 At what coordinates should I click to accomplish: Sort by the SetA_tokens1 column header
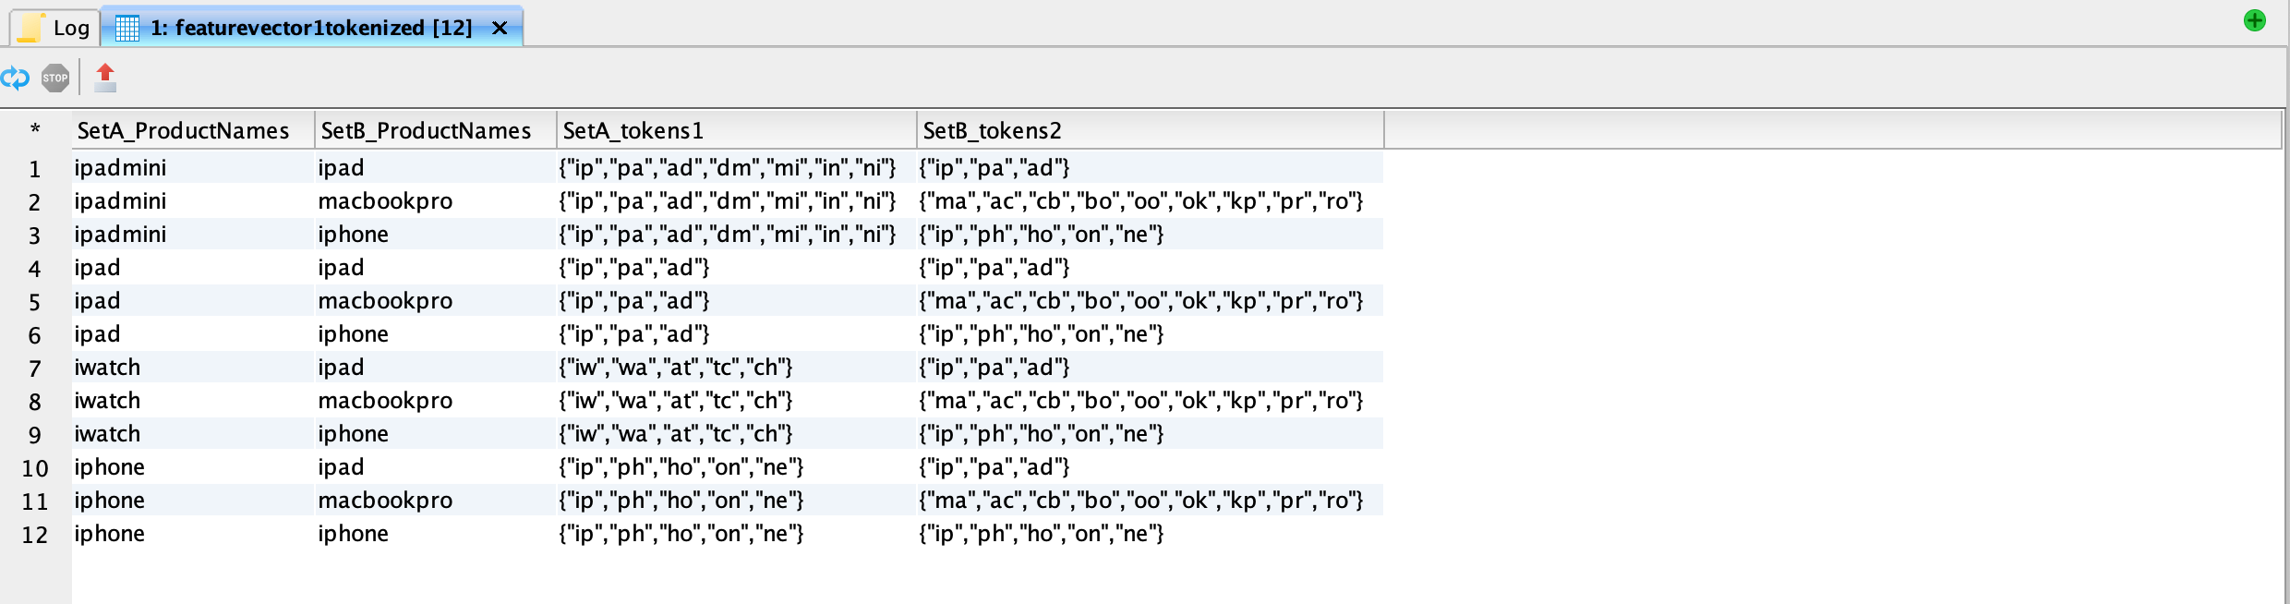click(x=633, y=130)
